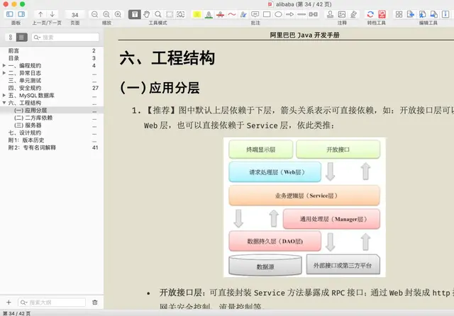Select the strikethrough annotation tool

click(220, 14)
